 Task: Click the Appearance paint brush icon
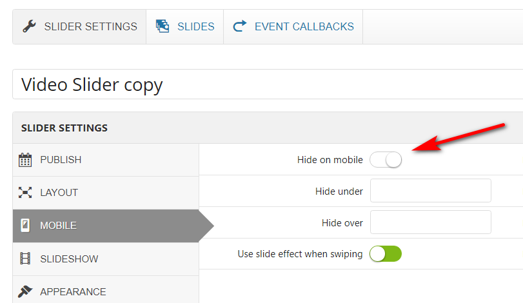point(25,291)
